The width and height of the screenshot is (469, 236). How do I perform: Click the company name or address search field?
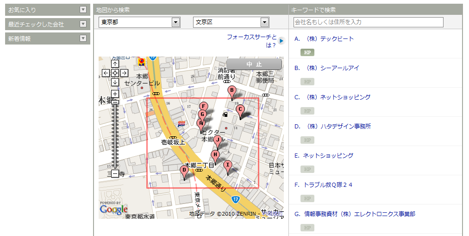[368, 22]
